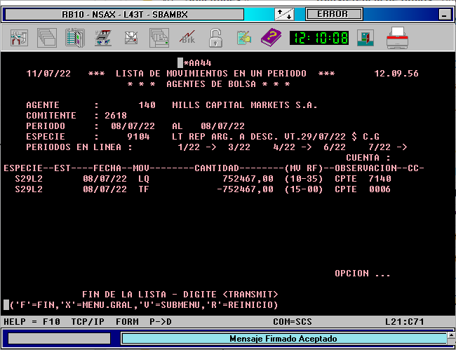456x350 pixels.
Task: Click the *AA44 transaction code field
Action: pyautogui.click(x=197, y=63)
